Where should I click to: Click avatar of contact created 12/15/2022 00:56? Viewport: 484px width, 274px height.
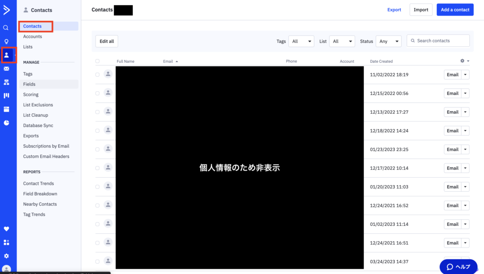[x=108, y=93]
